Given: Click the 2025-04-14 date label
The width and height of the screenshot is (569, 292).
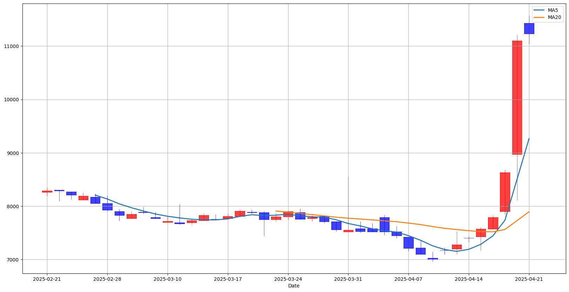Looking at the screenshot, I should point(469,279).
